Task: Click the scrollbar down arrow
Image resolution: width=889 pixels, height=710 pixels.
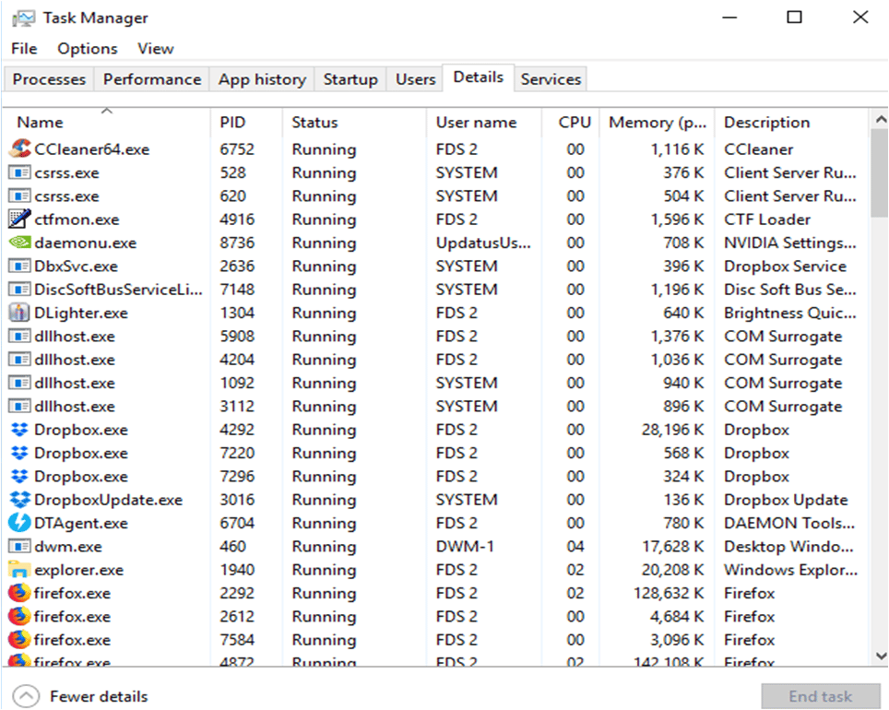Action: pyautogui.click(x=880, y=657)
